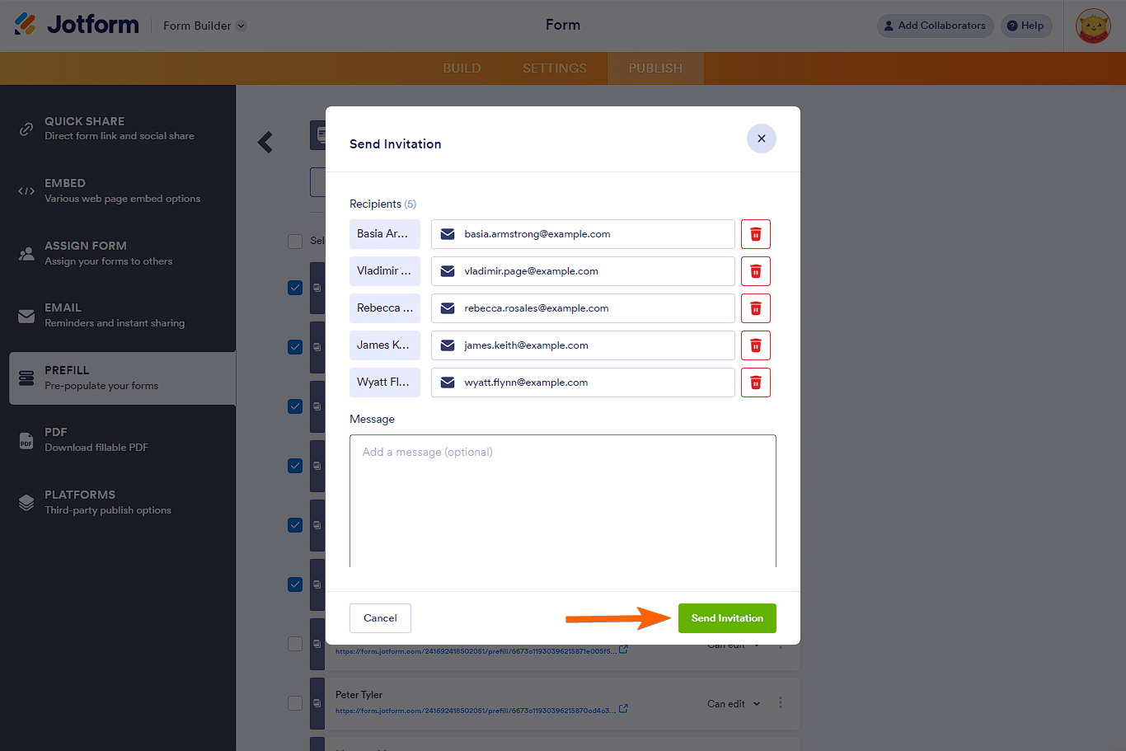Click the Send Invitation button

point(727,618)
